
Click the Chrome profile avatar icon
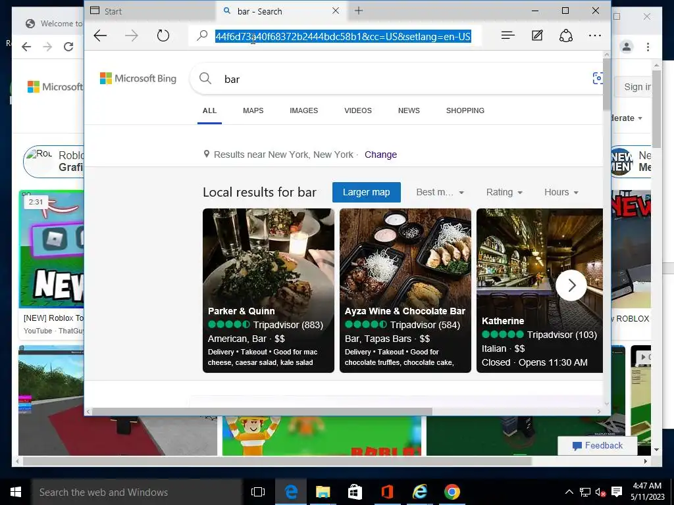[x=627, y=47]
